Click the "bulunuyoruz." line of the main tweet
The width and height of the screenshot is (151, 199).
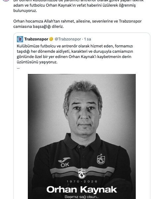click(25, 11)
